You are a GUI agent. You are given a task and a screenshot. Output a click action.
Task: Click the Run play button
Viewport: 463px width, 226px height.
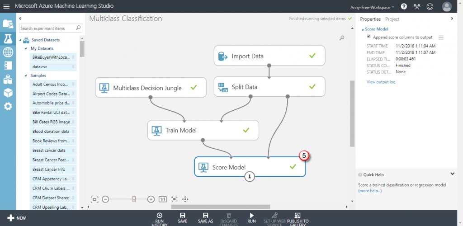pyautogui.click(x=251, y=218)
